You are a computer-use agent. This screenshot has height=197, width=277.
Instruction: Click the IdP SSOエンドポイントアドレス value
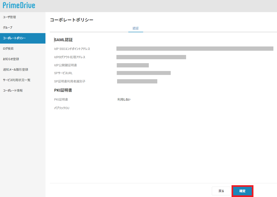pyautogui.click(x=195, y=49)
